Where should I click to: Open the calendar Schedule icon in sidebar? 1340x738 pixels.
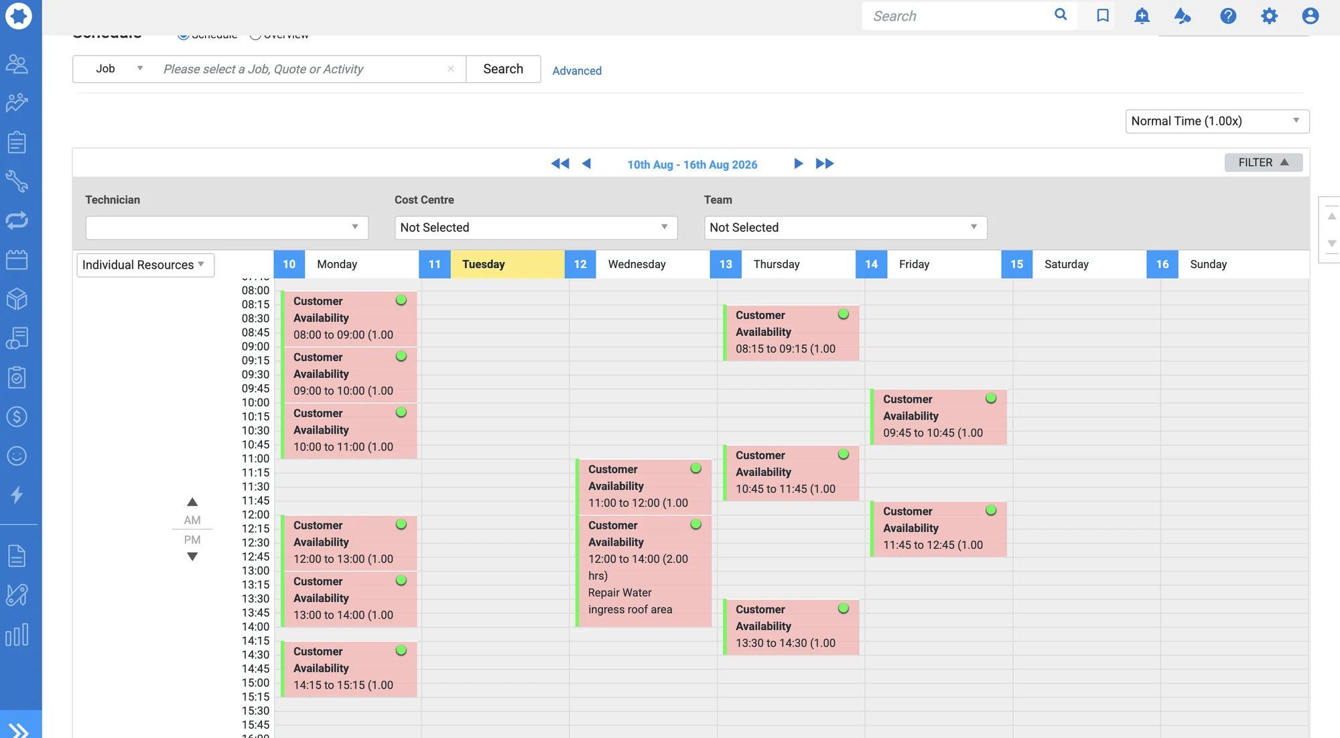pos(17,259)
